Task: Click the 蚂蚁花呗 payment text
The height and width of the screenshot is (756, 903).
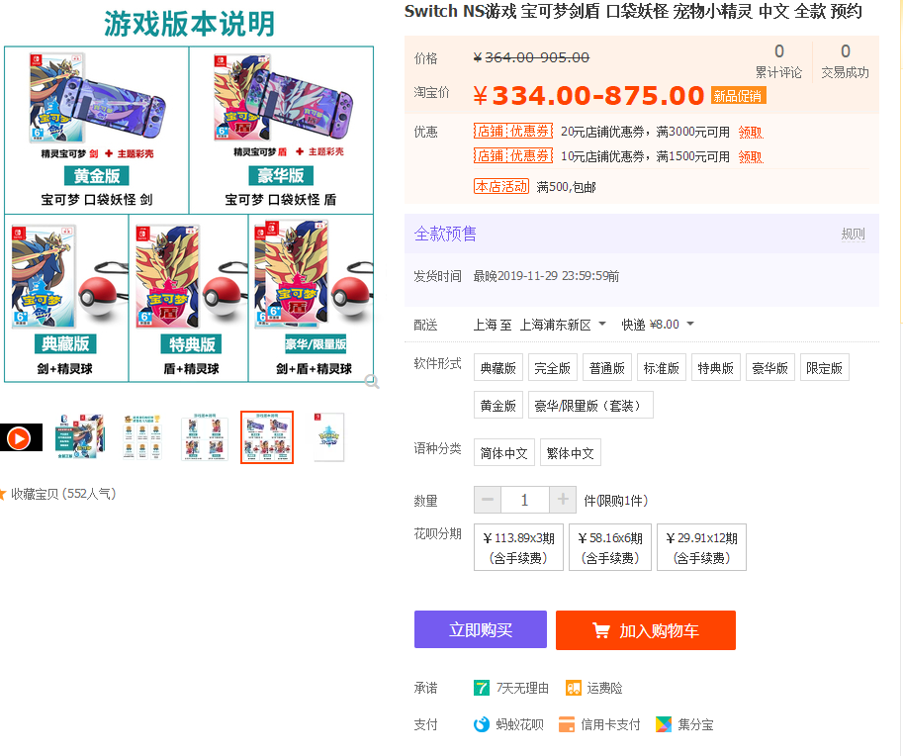Action: pos(519,724)
